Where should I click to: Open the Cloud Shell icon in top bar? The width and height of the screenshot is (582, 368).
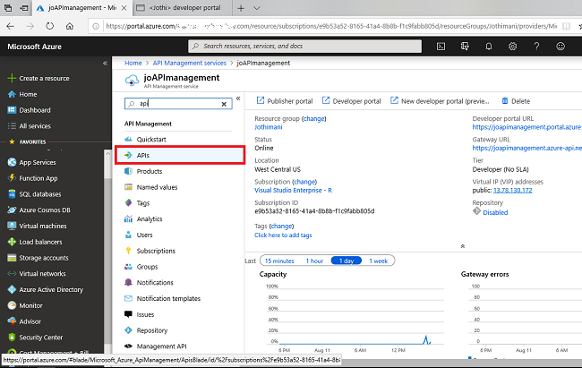point(441,47)
